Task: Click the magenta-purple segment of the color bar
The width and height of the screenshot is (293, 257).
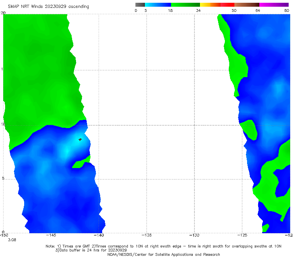Action: click(274, 5)
